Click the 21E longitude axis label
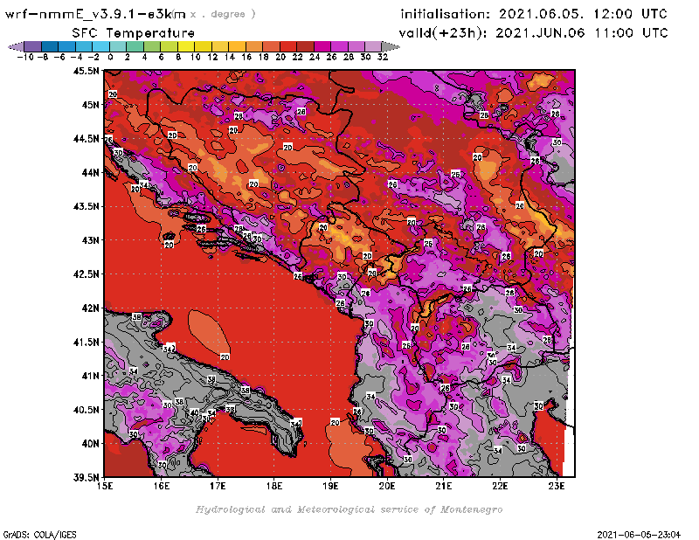The width and height of the screenshot is (699, 540). click(x=444, y=486)
